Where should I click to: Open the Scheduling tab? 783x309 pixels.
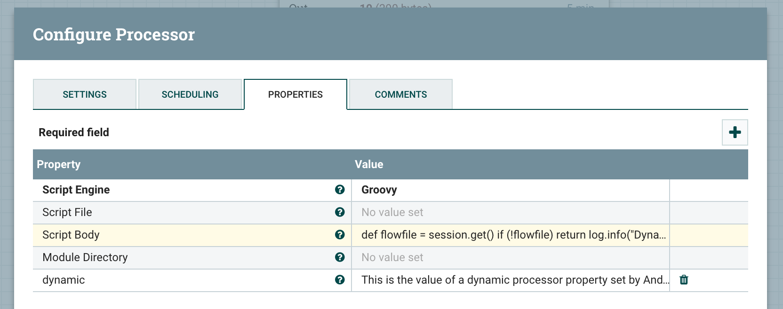pos(190,94)
